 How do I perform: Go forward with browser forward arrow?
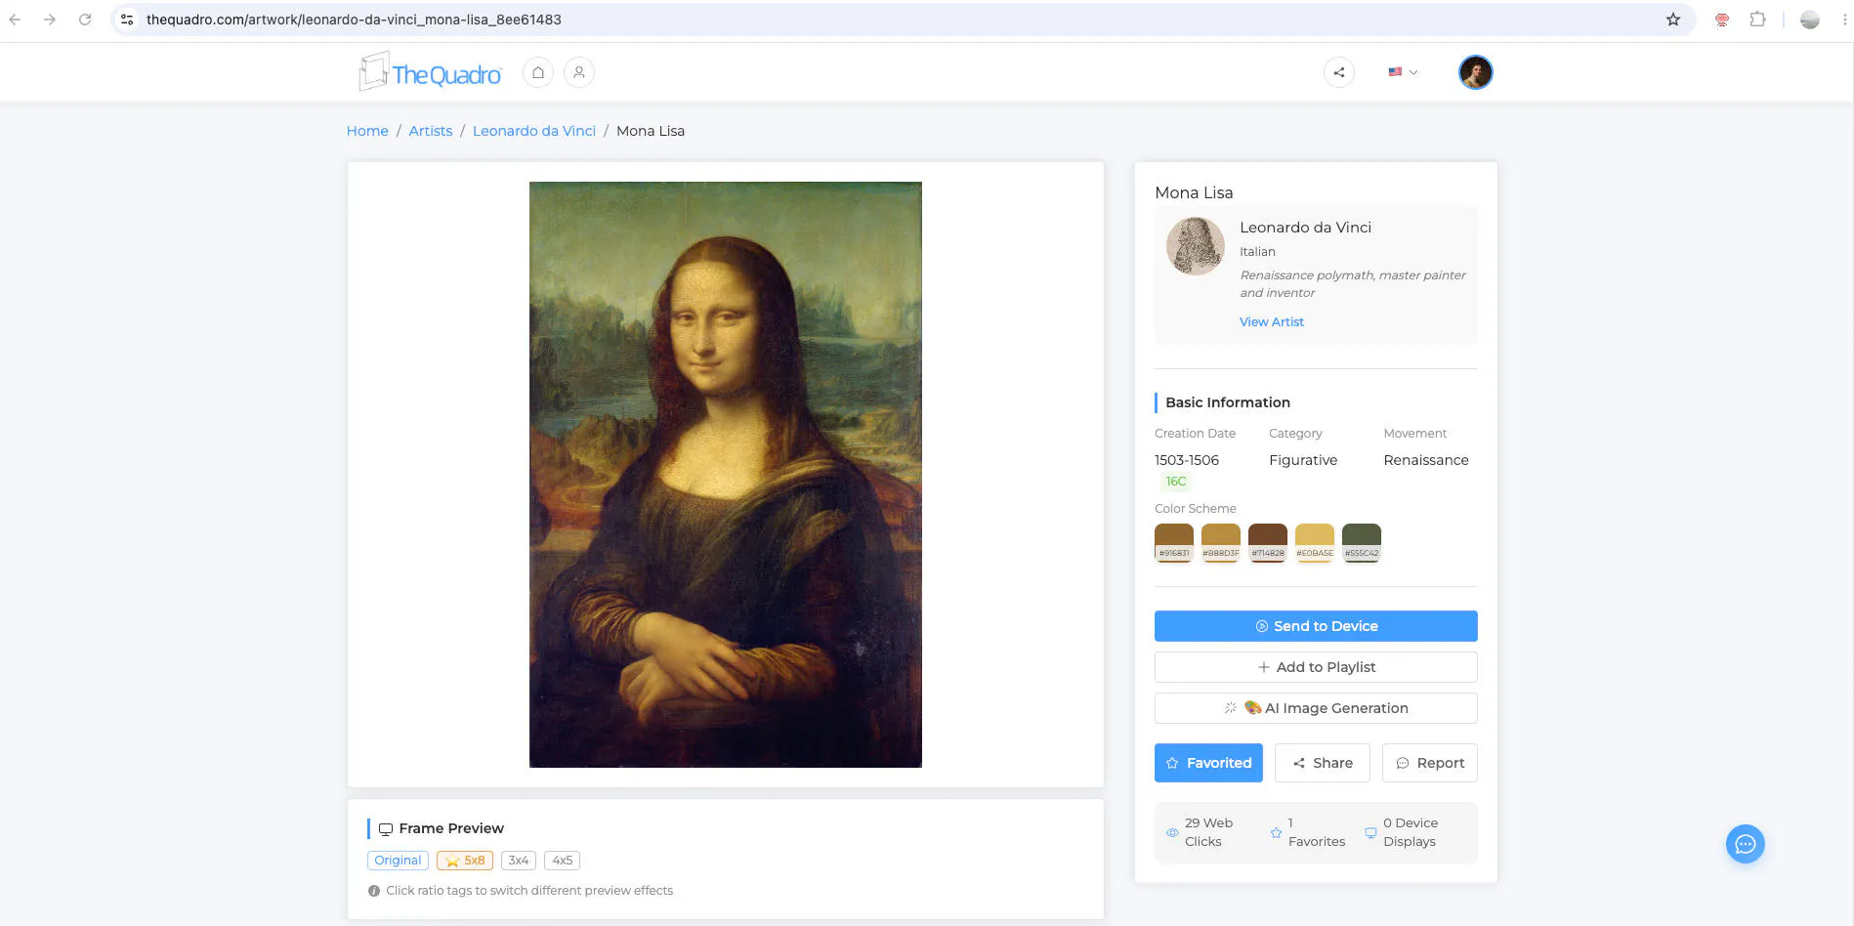tap(50, 20)
